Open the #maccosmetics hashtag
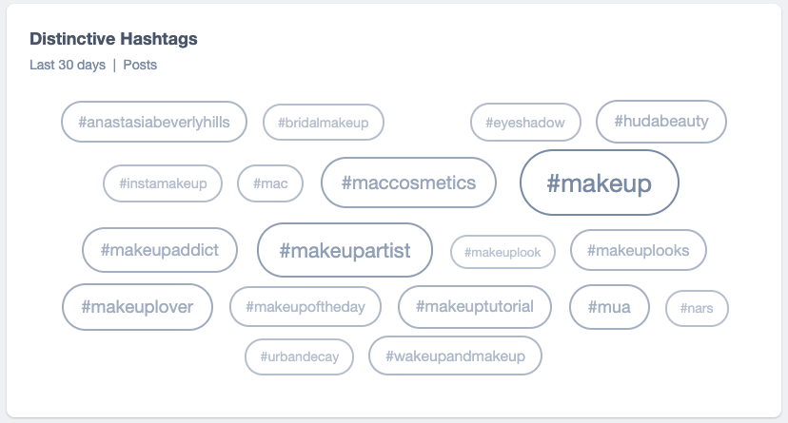788x423 pixels. (408, 183)
